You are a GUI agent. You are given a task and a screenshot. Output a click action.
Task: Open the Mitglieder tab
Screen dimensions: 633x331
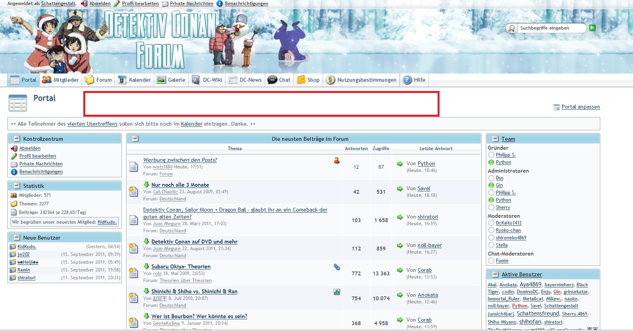point(60,80)
